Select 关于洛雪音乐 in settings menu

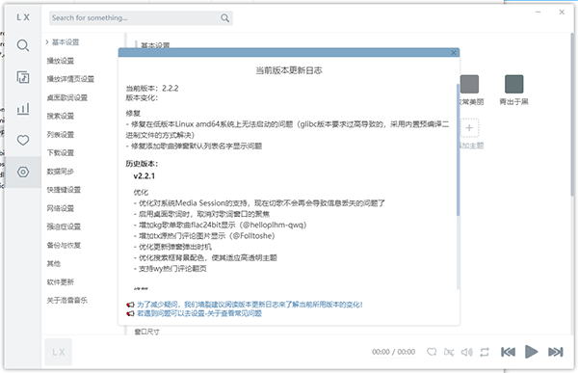coord(67,301)
